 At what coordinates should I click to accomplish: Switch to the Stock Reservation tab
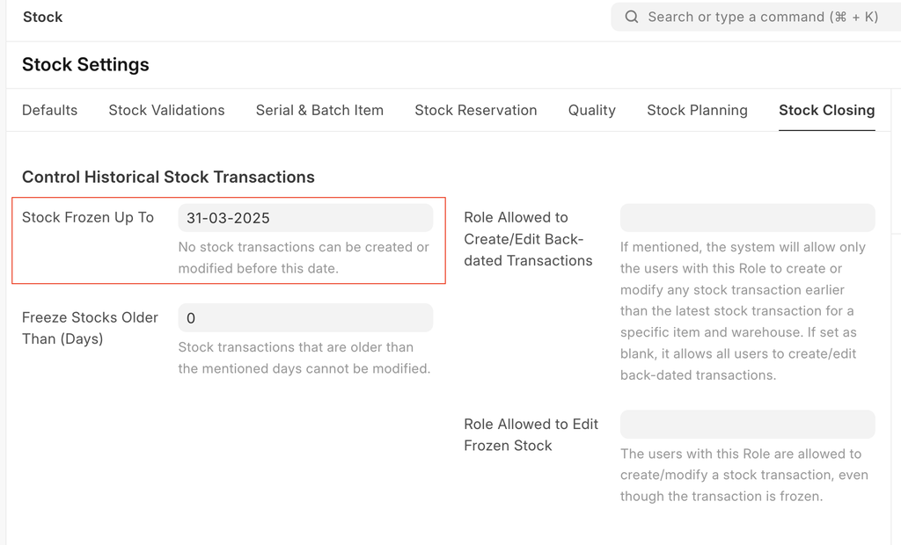click(x=475, y=110)
